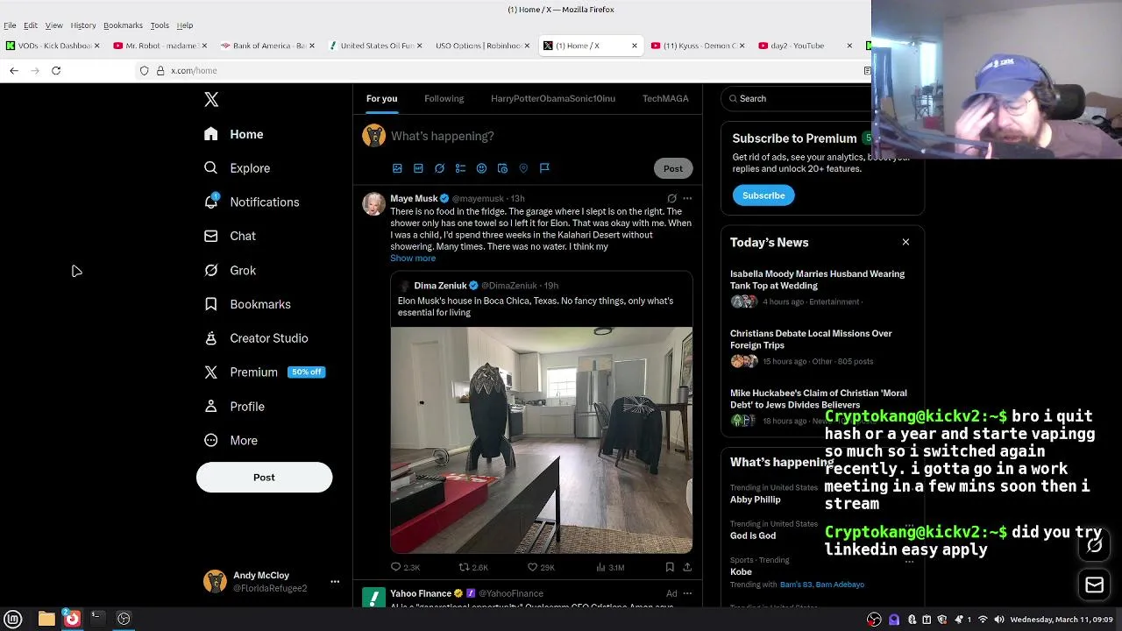The image size is (1122, 631).
Task: Click Subscribe to Premium button
Action: (x=763, y=195)
